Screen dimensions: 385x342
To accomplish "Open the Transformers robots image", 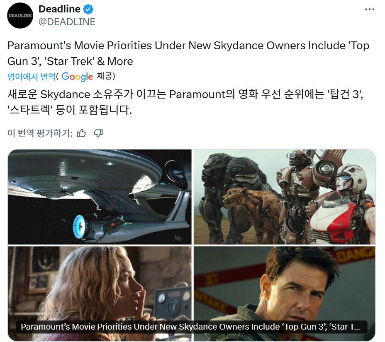I will (284, 197).
